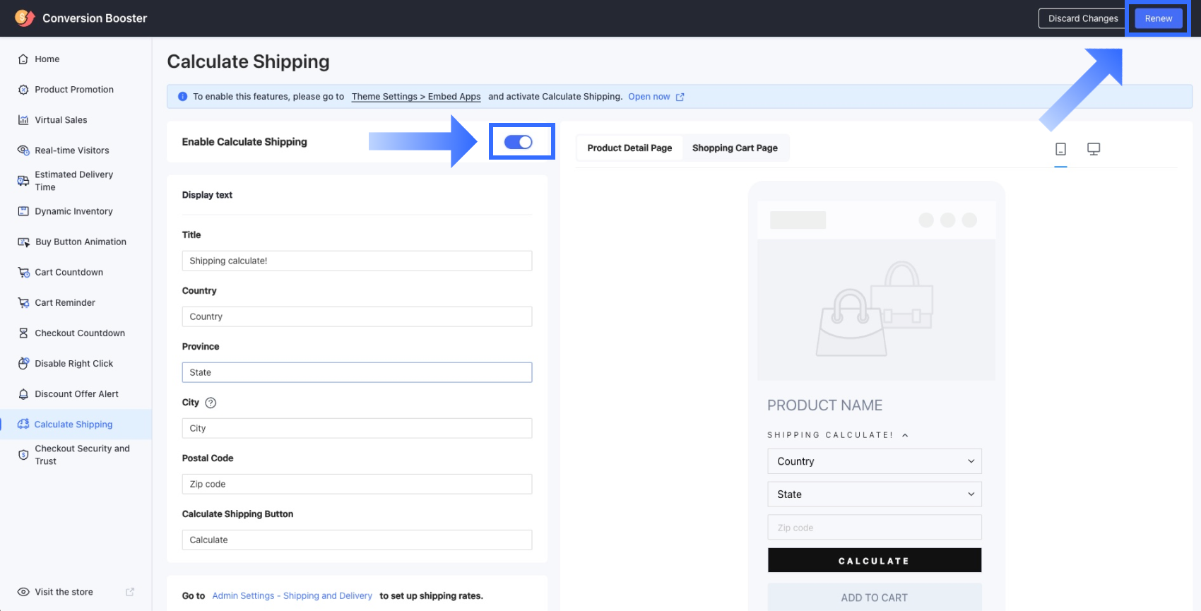Screen dimensions: 1201x611
Task: Open Virtual Sales from the sidebar icon
Action: point(23,120)
